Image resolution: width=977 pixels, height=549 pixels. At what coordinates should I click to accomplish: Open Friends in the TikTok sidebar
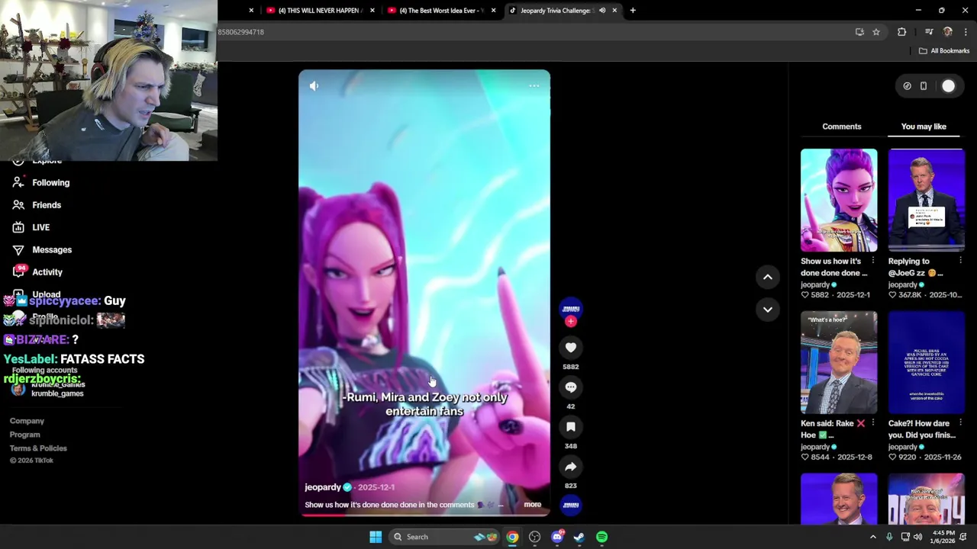47,205
